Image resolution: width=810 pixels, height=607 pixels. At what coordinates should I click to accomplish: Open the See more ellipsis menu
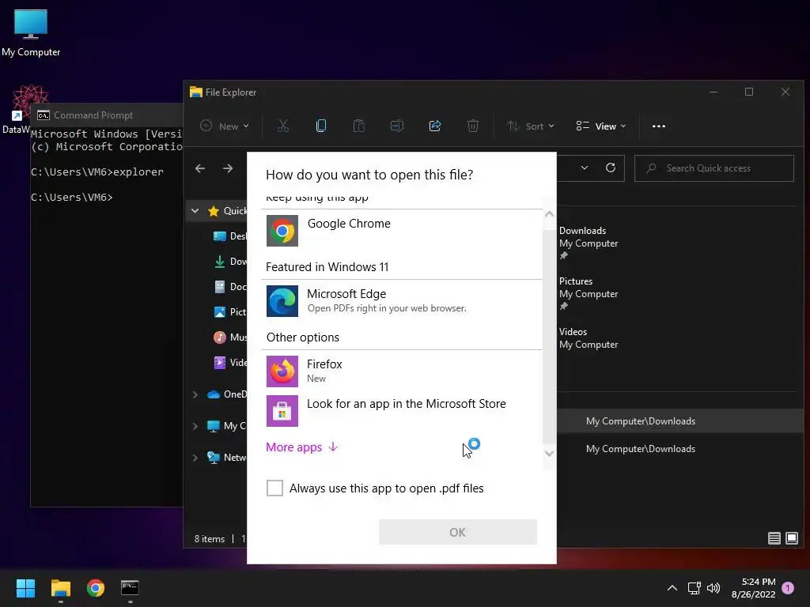pyautogui.click(x=659, y=126)
